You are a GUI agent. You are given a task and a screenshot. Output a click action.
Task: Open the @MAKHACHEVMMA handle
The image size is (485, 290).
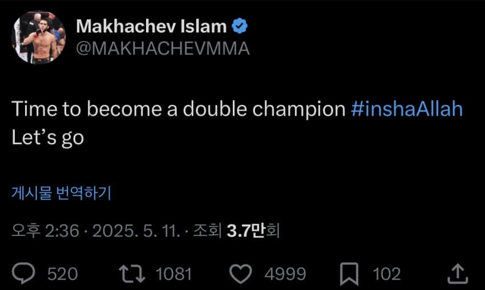tap(163, 48)
